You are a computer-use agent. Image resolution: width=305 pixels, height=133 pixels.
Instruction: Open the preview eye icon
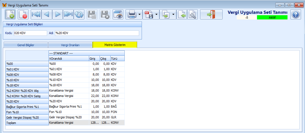pos(118,14)
